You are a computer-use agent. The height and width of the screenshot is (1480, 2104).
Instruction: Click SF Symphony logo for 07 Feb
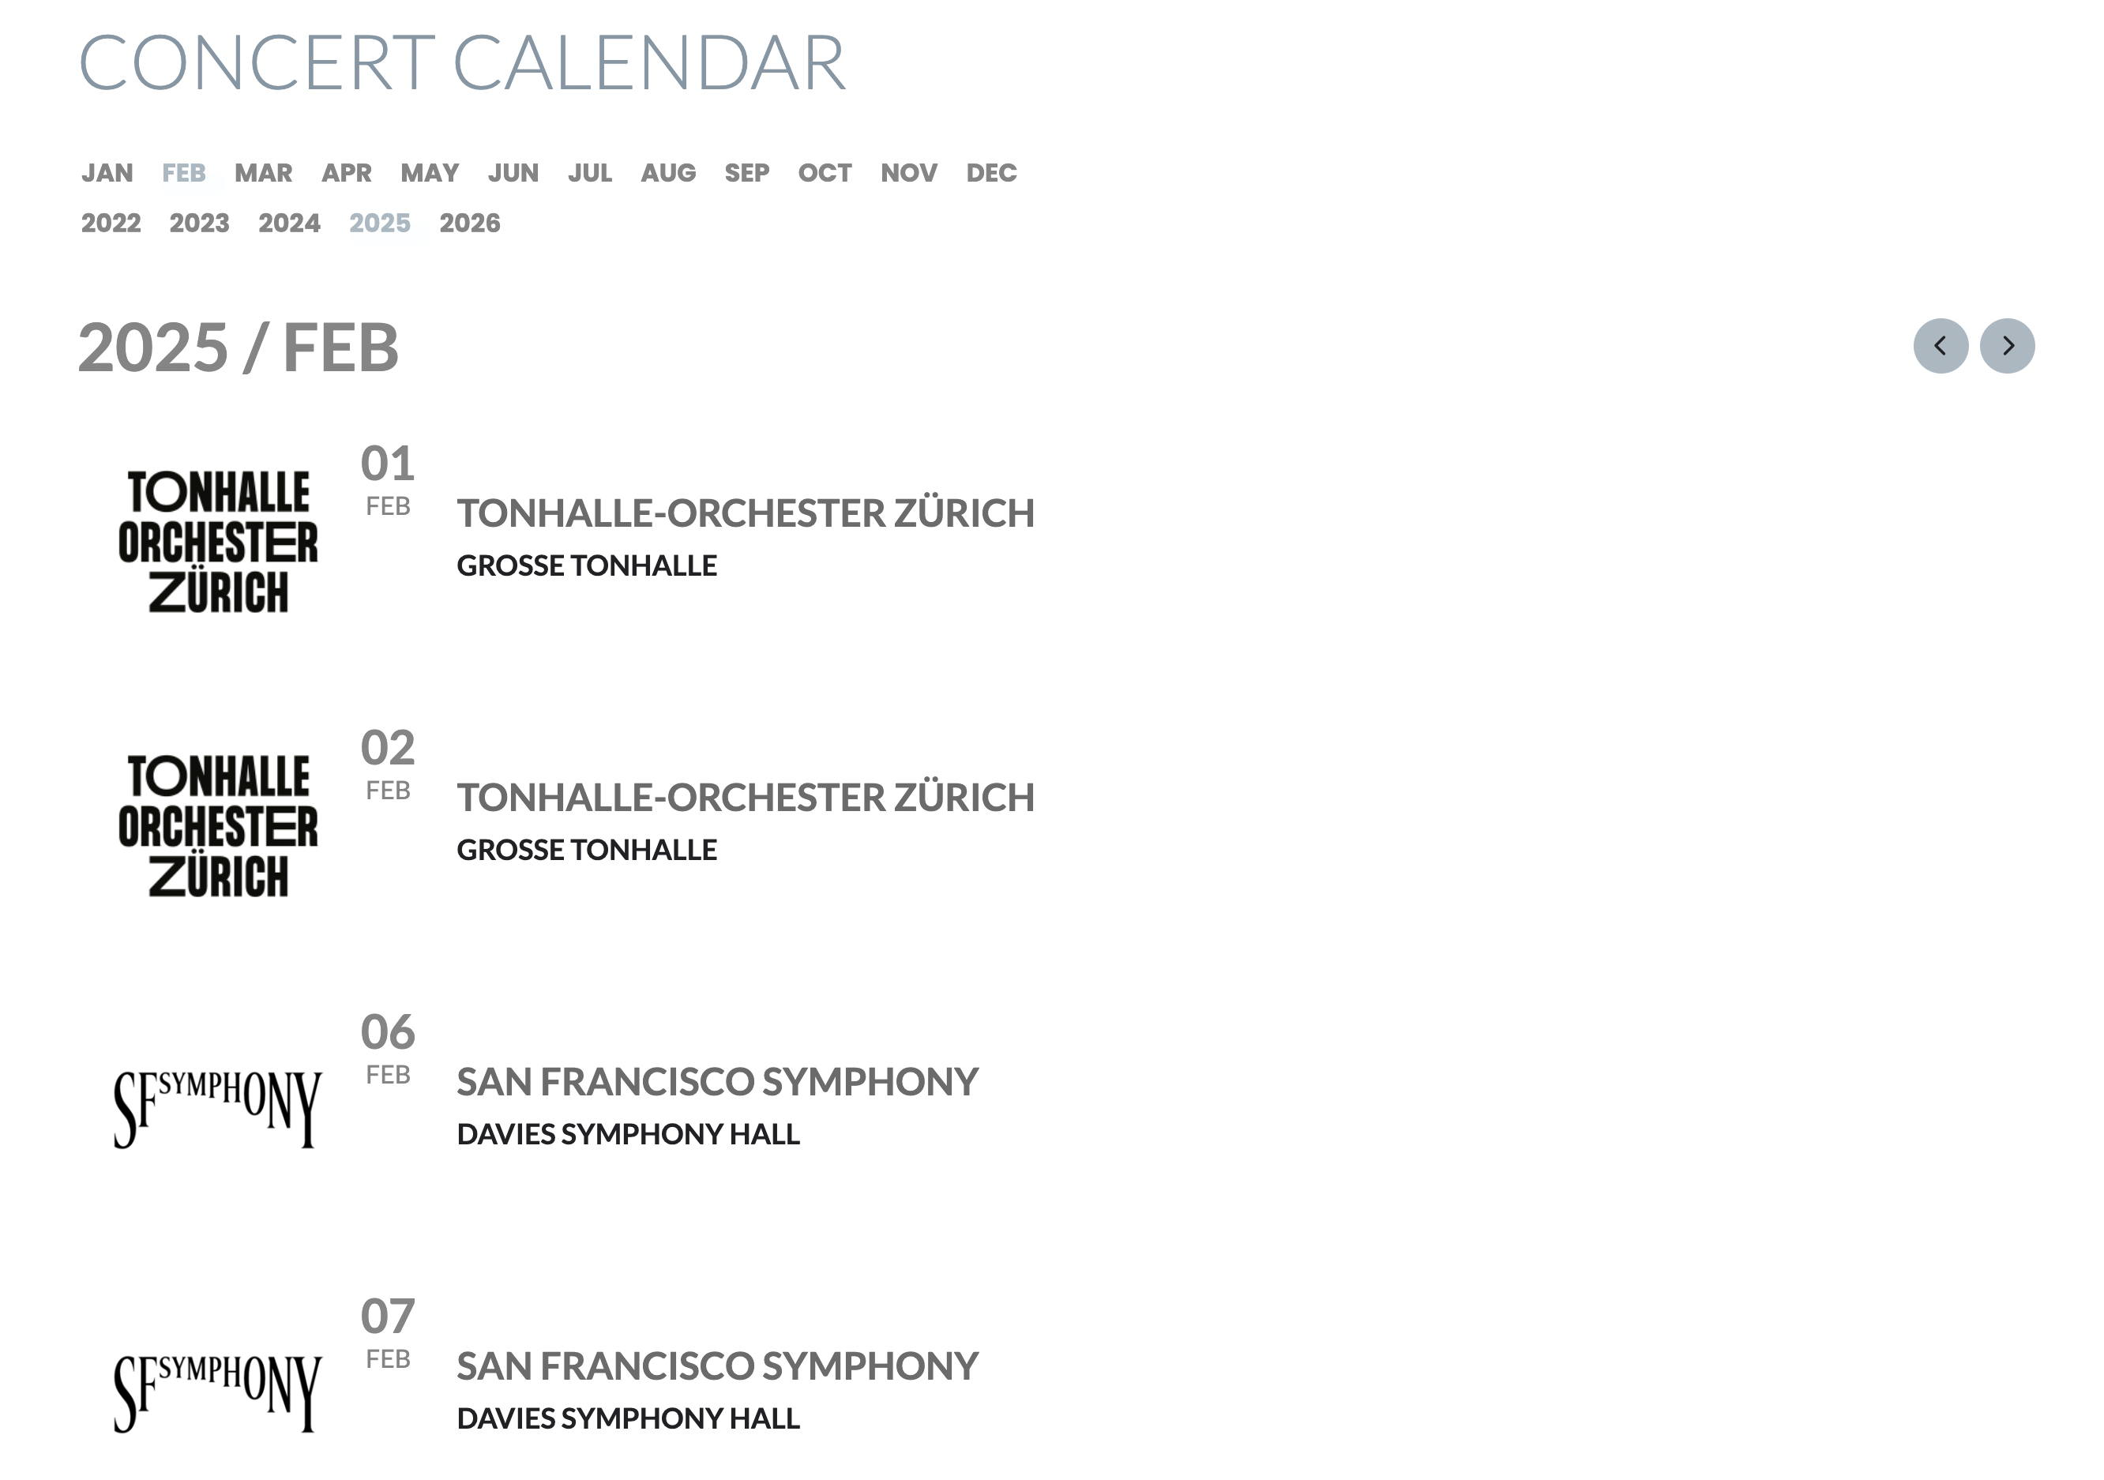coord(218,1392)
